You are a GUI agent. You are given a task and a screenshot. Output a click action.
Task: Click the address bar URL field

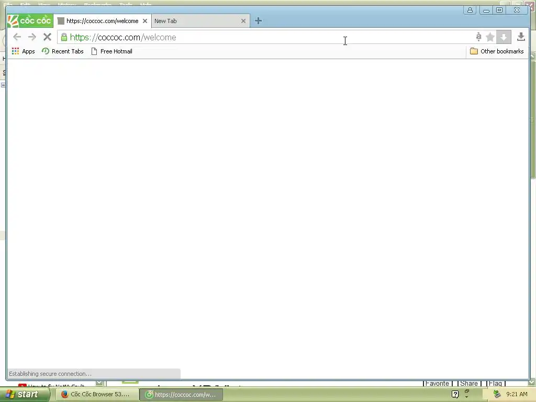[x=266, y=37]
